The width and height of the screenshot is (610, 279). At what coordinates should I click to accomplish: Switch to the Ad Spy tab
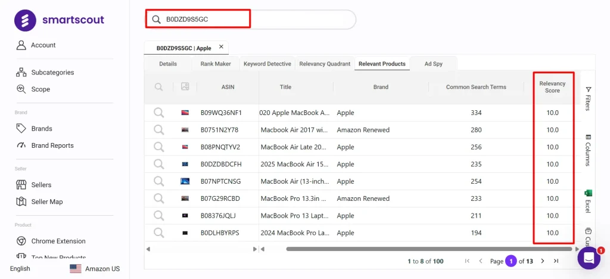(x=434, y=64)
